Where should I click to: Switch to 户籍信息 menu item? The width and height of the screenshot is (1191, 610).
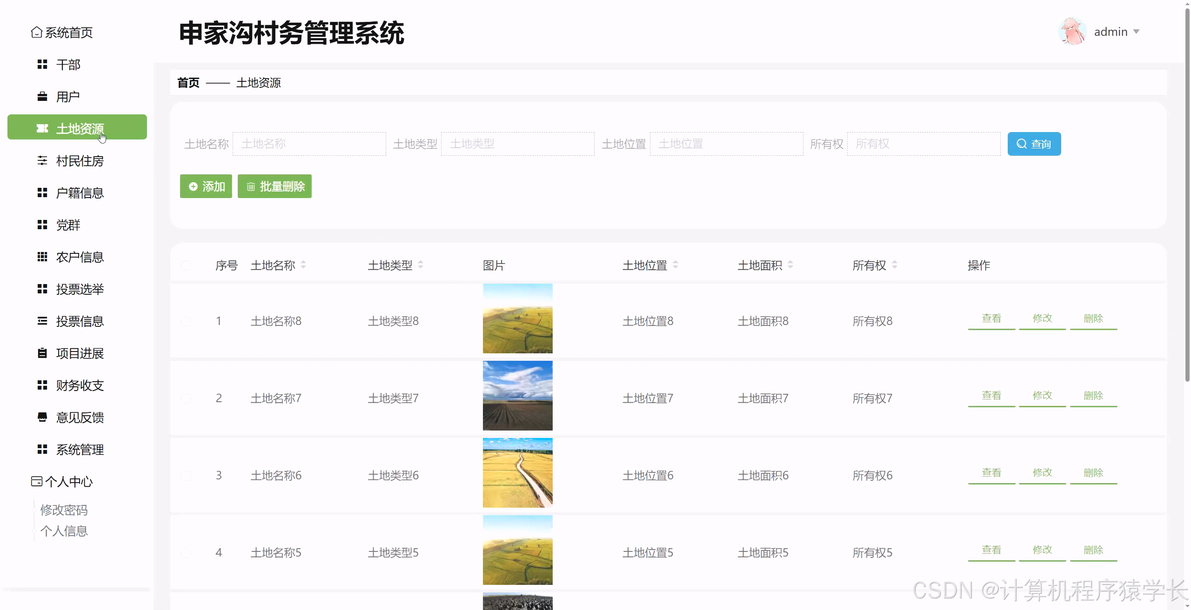[42, 193]
